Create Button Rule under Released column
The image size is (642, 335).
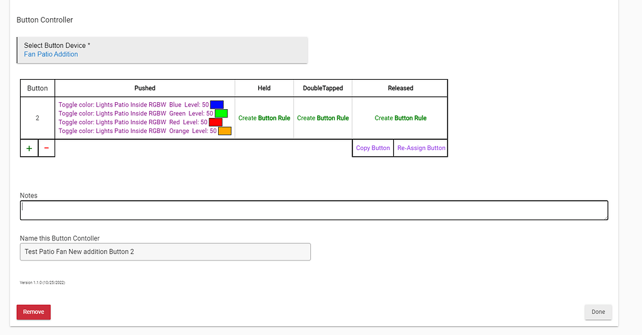pos(400,118)
